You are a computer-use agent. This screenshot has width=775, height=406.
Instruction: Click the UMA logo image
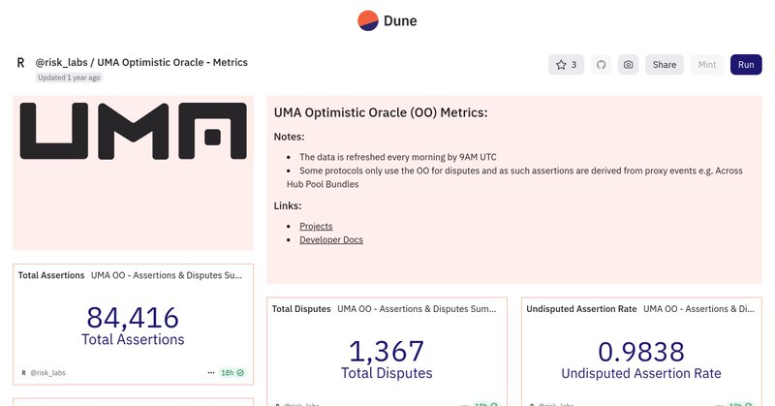(x=134, y=131)
